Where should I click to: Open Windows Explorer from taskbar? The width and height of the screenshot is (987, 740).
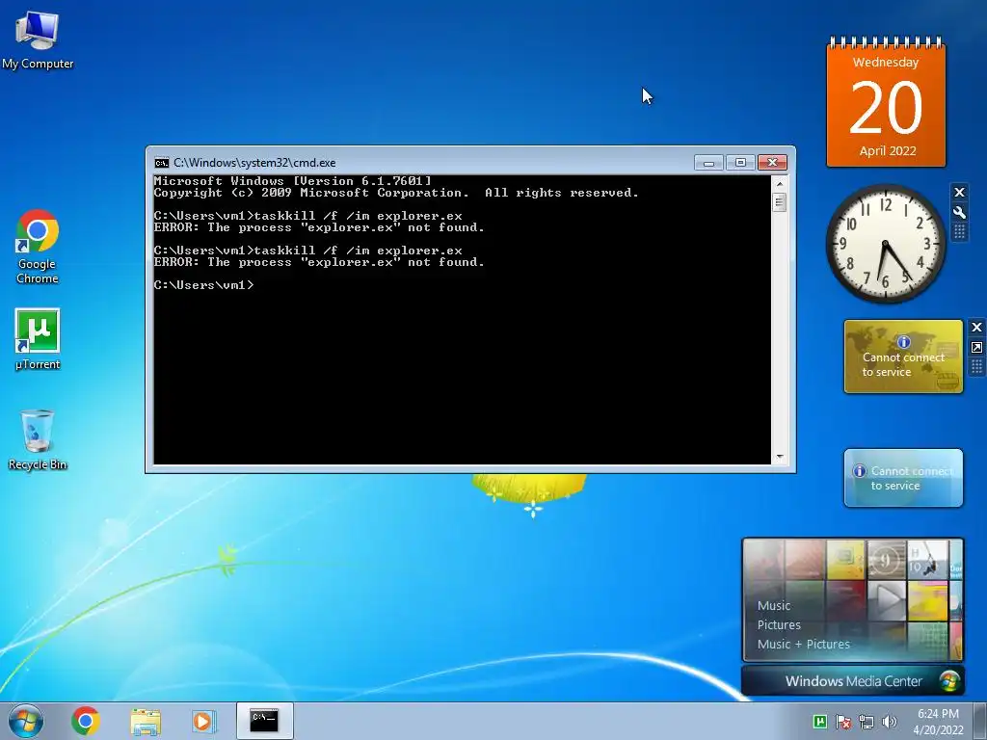[x=146, y=721]
